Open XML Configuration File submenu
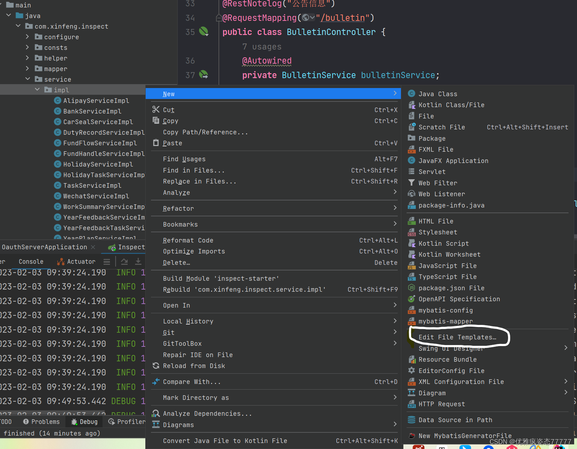The image size is (577, 449). [488, 382]
